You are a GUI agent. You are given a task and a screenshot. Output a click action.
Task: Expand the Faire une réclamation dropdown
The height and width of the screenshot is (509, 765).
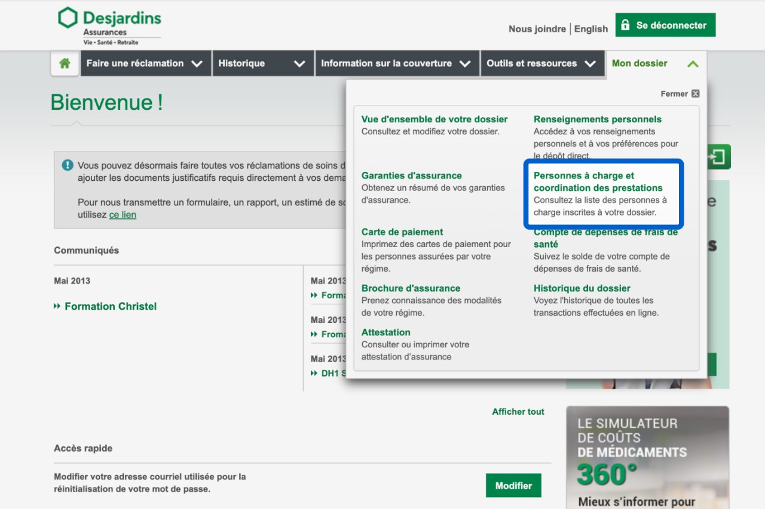click(x=145, y=63)
